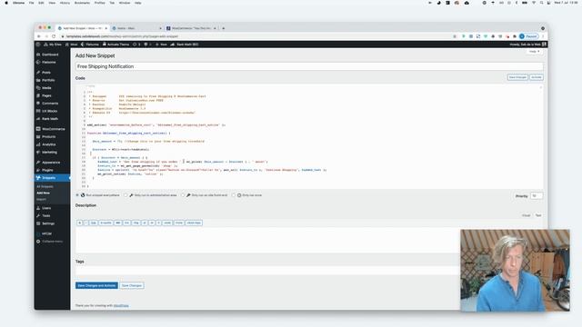The image size is (582, 327).
Task: Click Save Changes and Activate button
Action: pyautogui.click(x=96, y=285)
